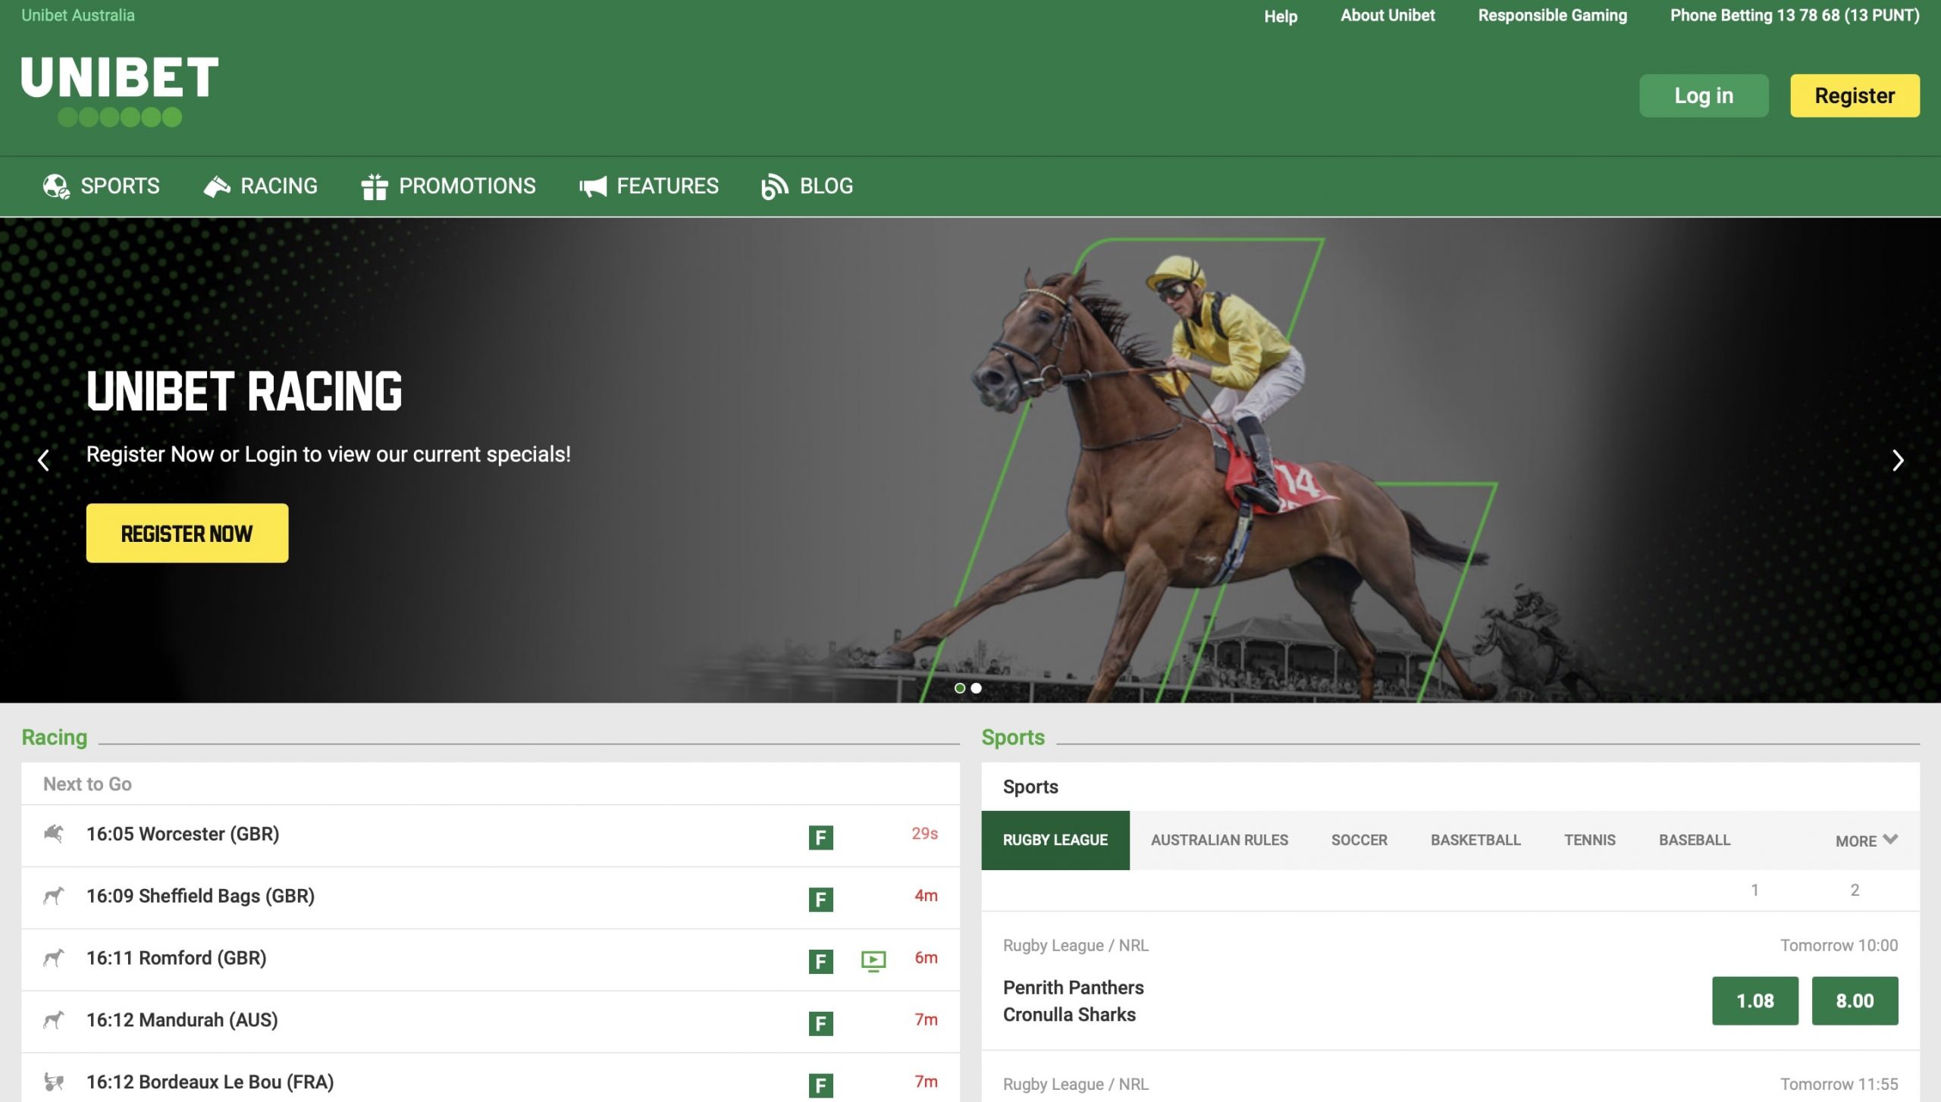Image resolution: width=1941 pixels, height=1102 pixels.
Task: Click the Promotions gift icon
Action: [x=375, y=186]
